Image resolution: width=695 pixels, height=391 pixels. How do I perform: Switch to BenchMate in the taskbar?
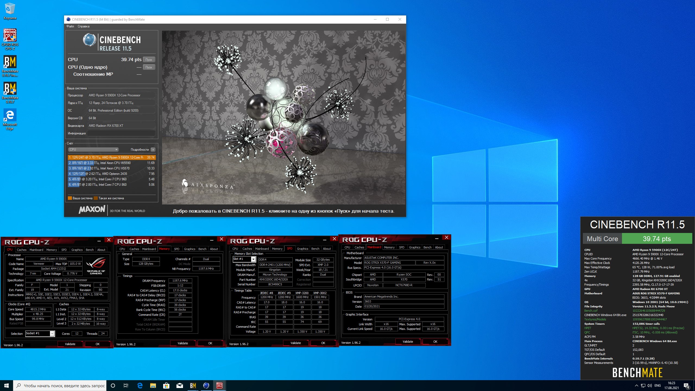tap(193, 386)
